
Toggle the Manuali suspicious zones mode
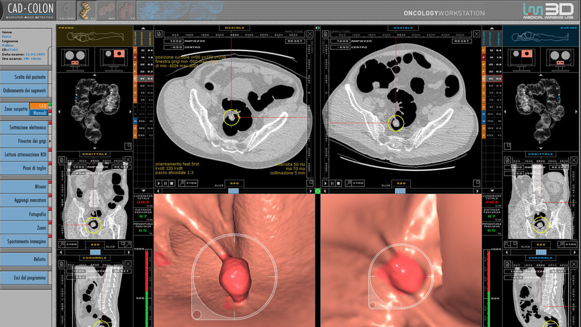pyautogui.click(x=40, y=112)
